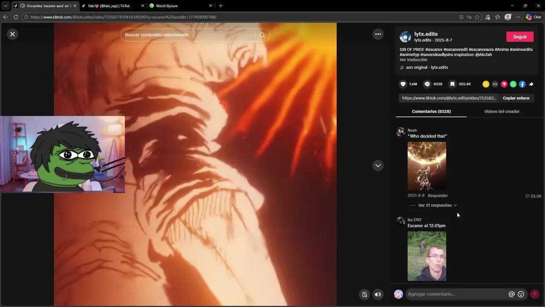Close the Watch Elysium tab
Image resolution: width=545 pixels, height=307 pixels.
point(210,6)
